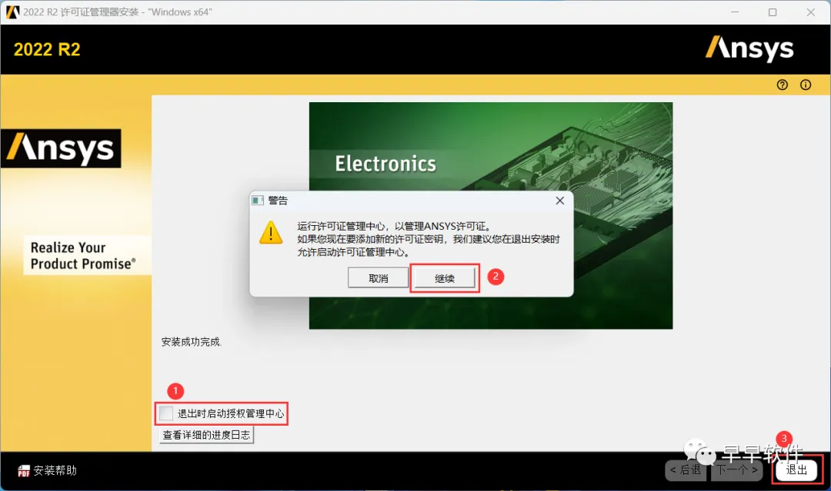The width and height of the screenshot is (831, 491).
Task: Click the Ansys logo on left panel
Action: (61, 148)
